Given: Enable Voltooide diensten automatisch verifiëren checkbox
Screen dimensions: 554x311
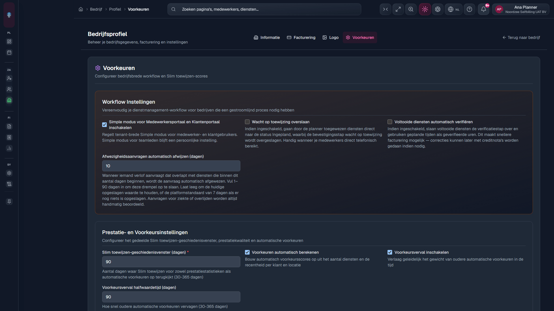Looking at the screenshot, I should 390,122.
